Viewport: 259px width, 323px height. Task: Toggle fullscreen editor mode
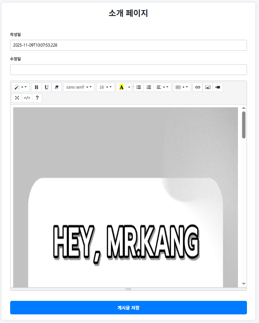pyautogui.click(x=17, y=98)
